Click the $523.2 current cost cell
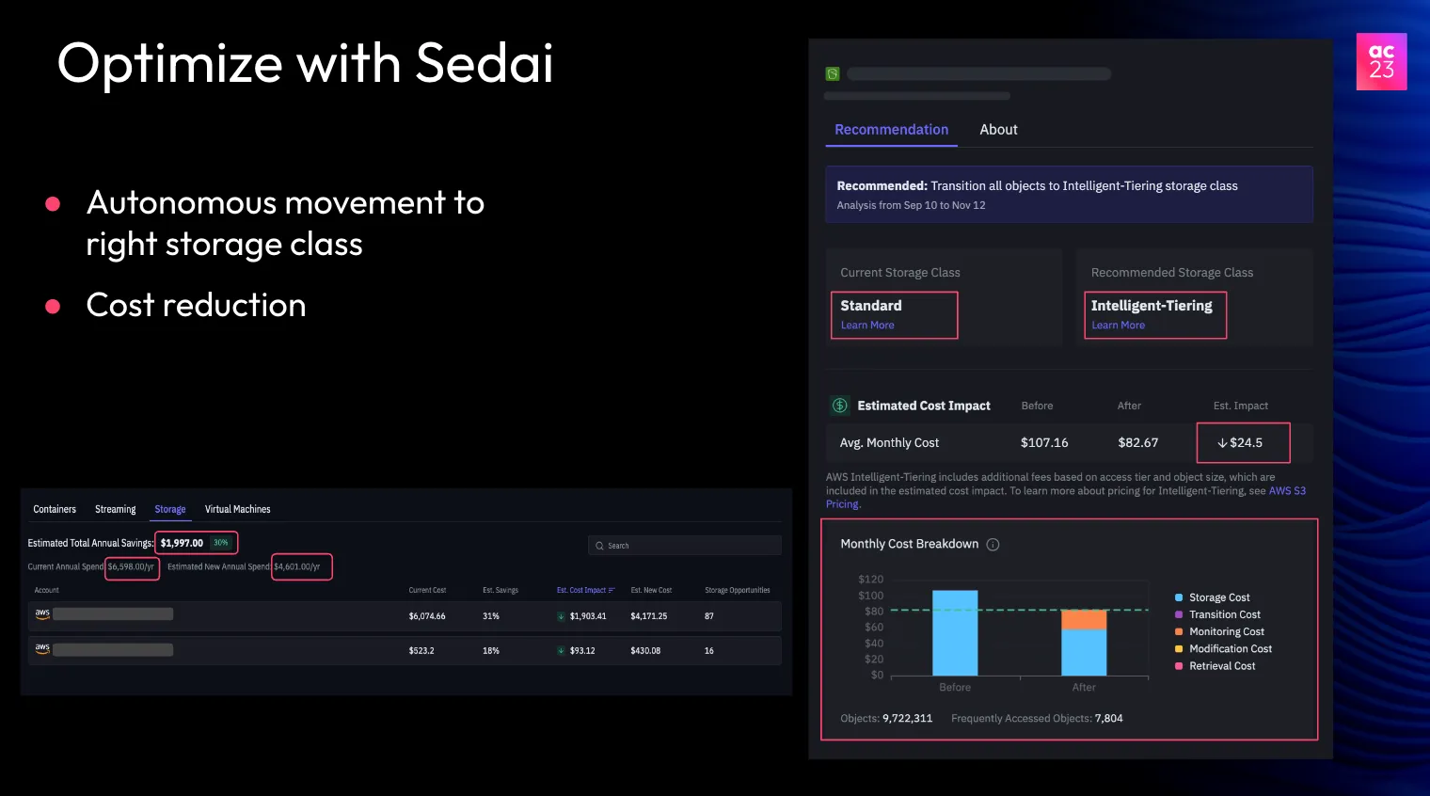 421,650
